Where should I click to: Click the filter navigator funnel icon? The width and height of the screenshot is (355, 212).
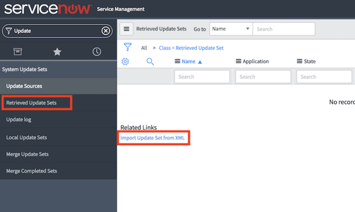(x=8, y=31)
